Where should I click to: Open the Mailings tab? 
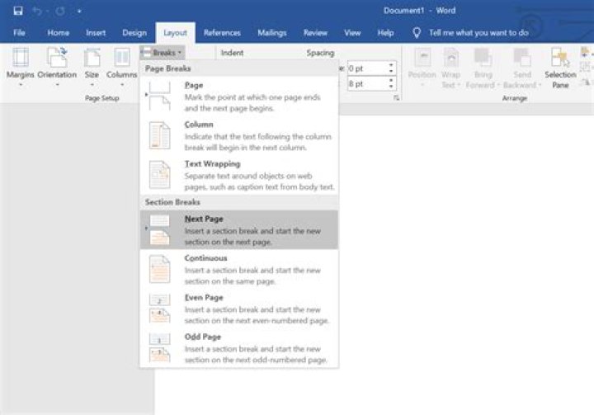click(x=272, y=33)
